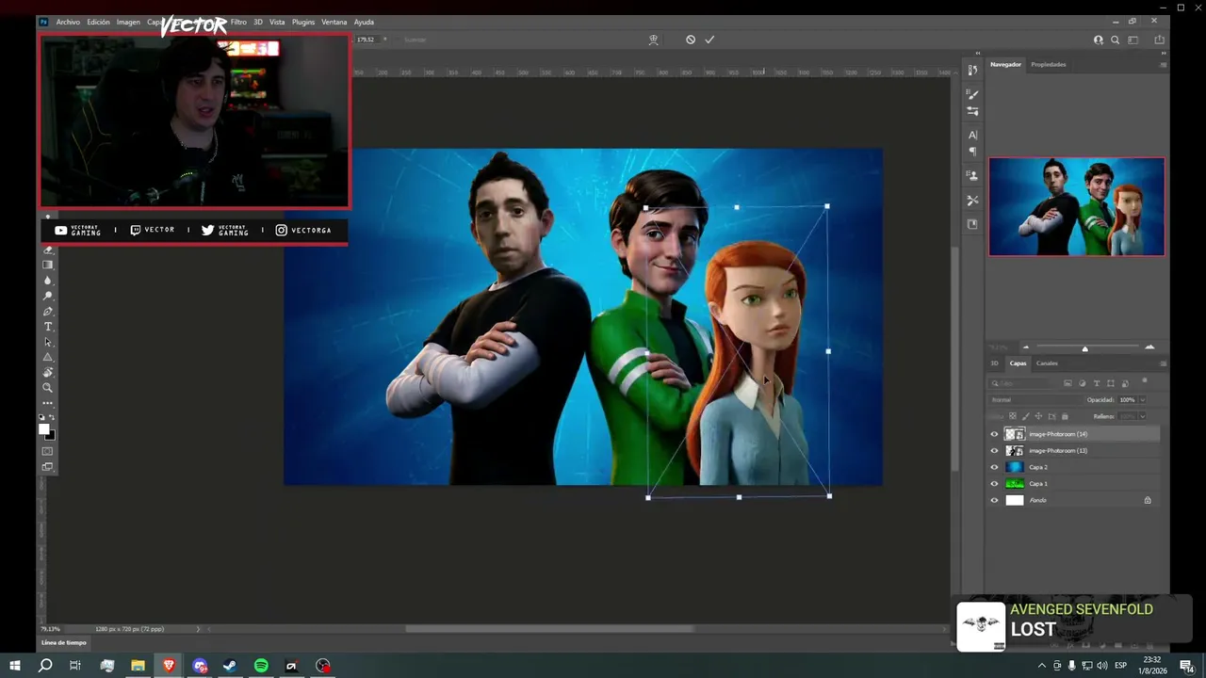Open the Capas panel options menu
Image resolution: width=1206 pixels, height=678 pixels.
click(1164, 363)
